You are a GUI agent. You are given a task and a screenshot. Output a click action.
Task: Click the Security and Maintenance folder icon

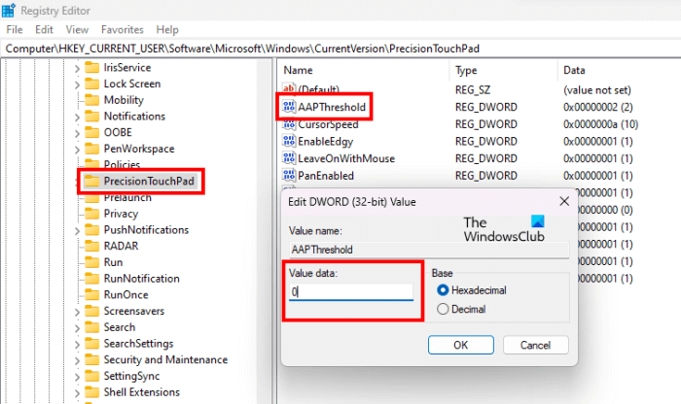click(91, 359)
